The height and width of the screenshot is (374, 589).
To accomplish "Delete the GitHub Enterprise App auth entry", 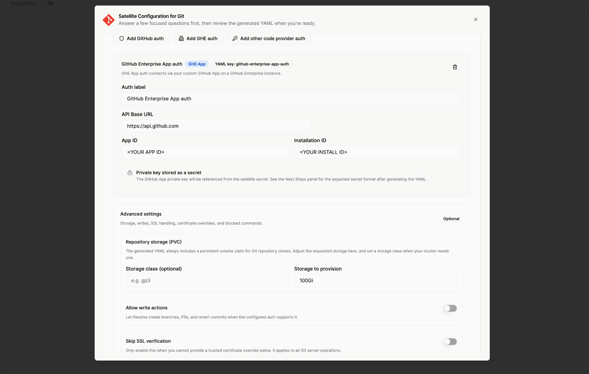I will click(455, 67).
